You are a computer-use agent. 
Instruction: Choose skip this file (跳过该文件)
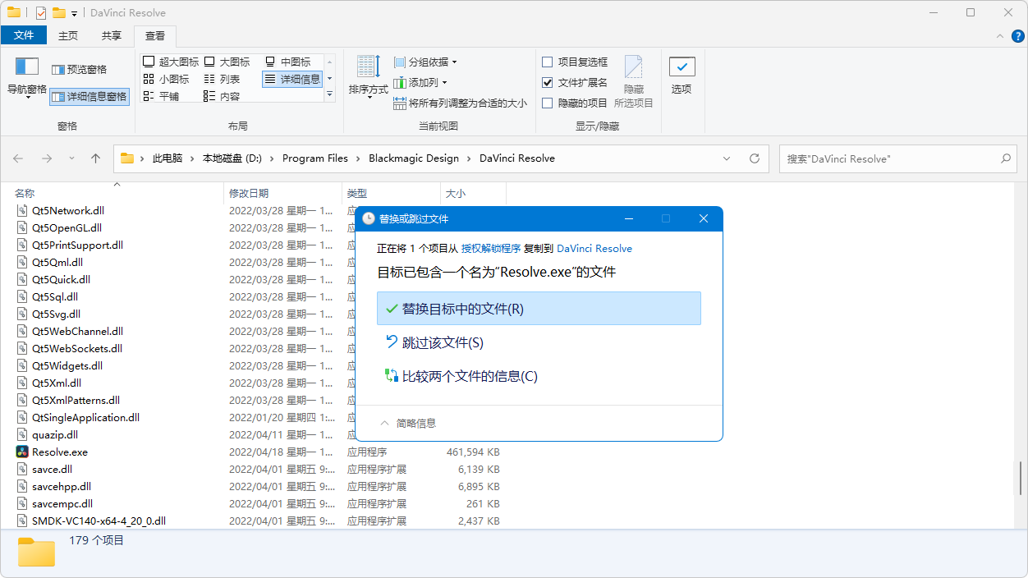pyautogui.click(x=539, y=342)
